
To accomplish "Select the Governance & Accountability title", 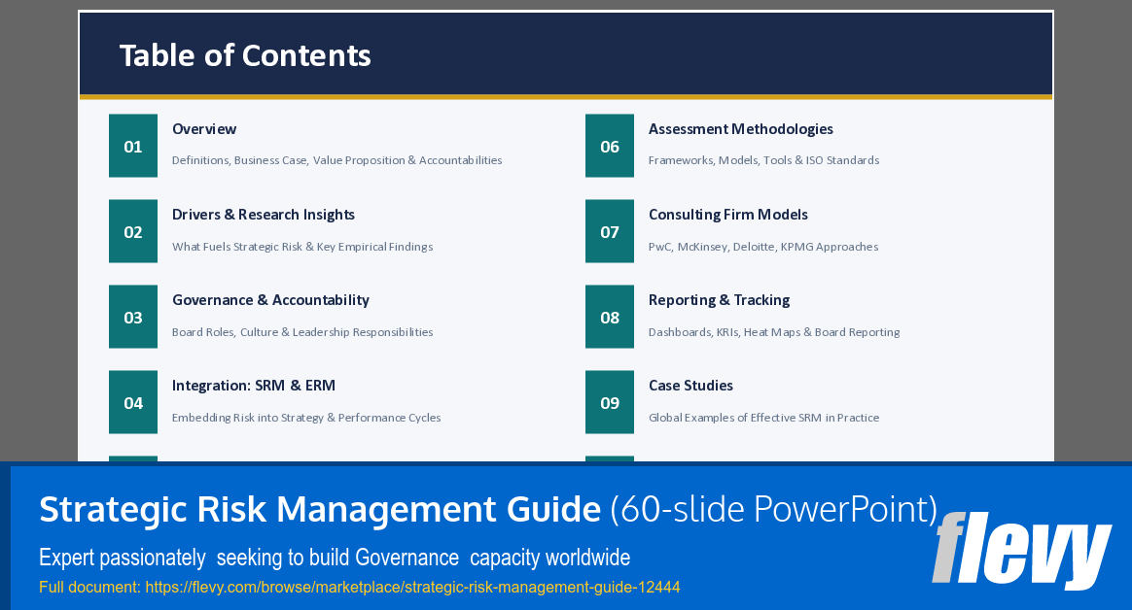I will (x=270, y=300).
